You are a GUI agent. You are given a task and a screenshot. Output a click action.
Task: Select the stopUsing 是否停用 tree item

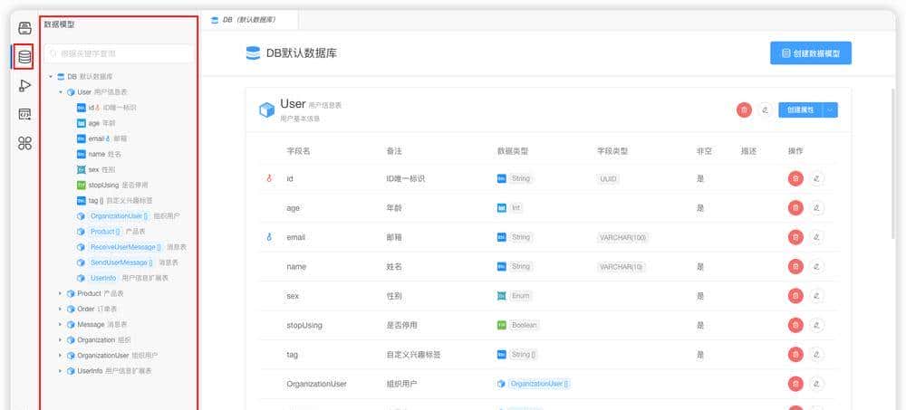tap(111, 185)
